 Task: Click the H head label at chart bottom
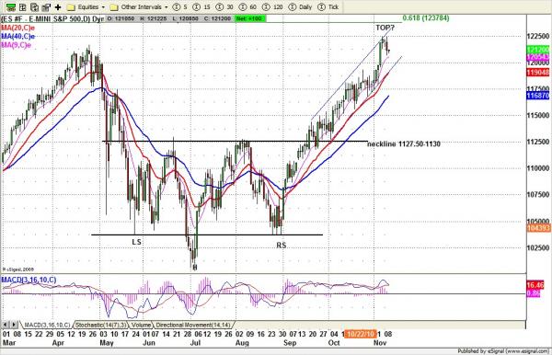[195, 268]
